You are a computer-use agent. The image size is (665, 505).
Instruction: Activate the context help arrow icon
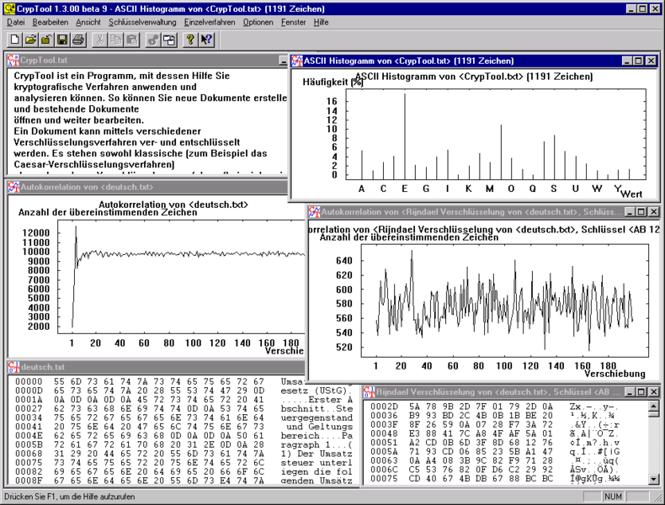(x=206, y=40)
